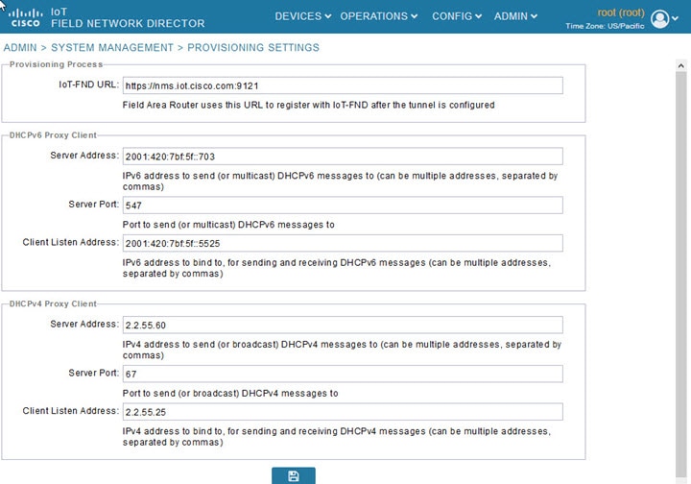Focus DHCPv6 Server Address field
This screenshot has width=691, height=484.
(x=343, y=157)
